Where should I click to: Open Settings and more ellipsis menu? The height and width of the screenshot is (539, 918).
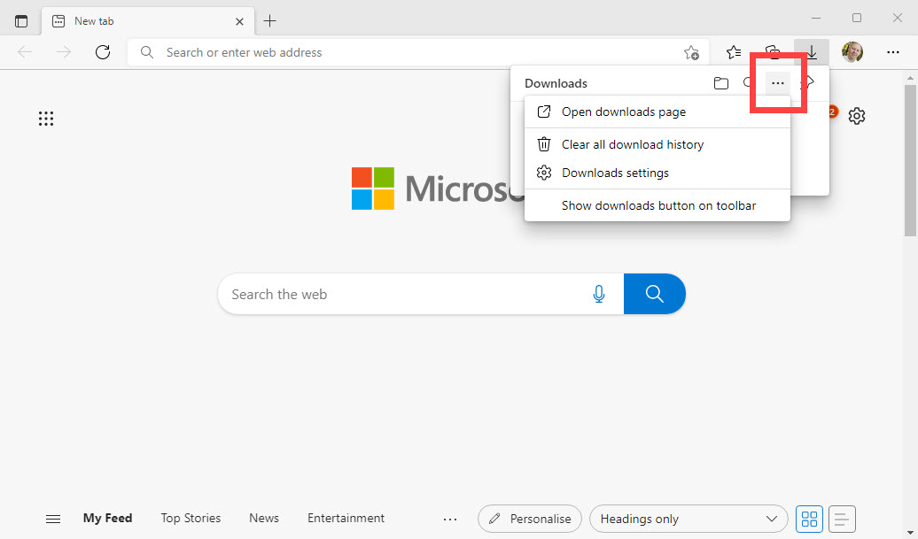[x=893, y=52]
